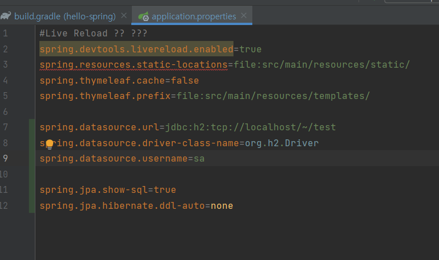Click the 'sa' username value
Image resolution: width=439 pixels, height=260 pixels.
tap(199, 159)
